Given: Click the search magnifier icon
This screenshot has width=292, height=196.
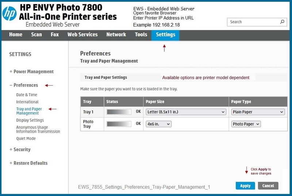Looking at the screenshot, I should (282, 22).
